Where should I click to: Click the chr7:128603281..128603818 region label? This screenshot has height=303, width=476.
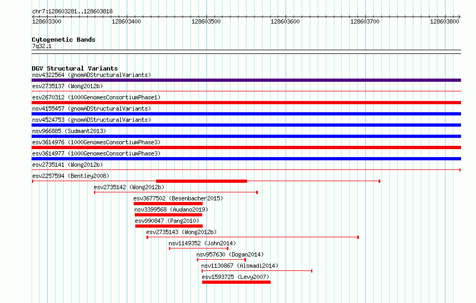(72, 12)
